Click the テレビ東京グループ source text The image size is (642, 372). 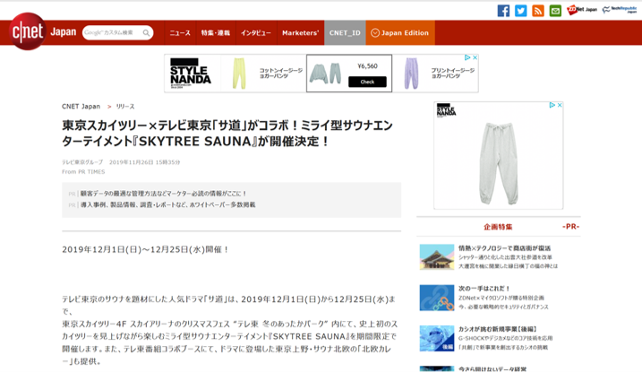pos(82,162)
